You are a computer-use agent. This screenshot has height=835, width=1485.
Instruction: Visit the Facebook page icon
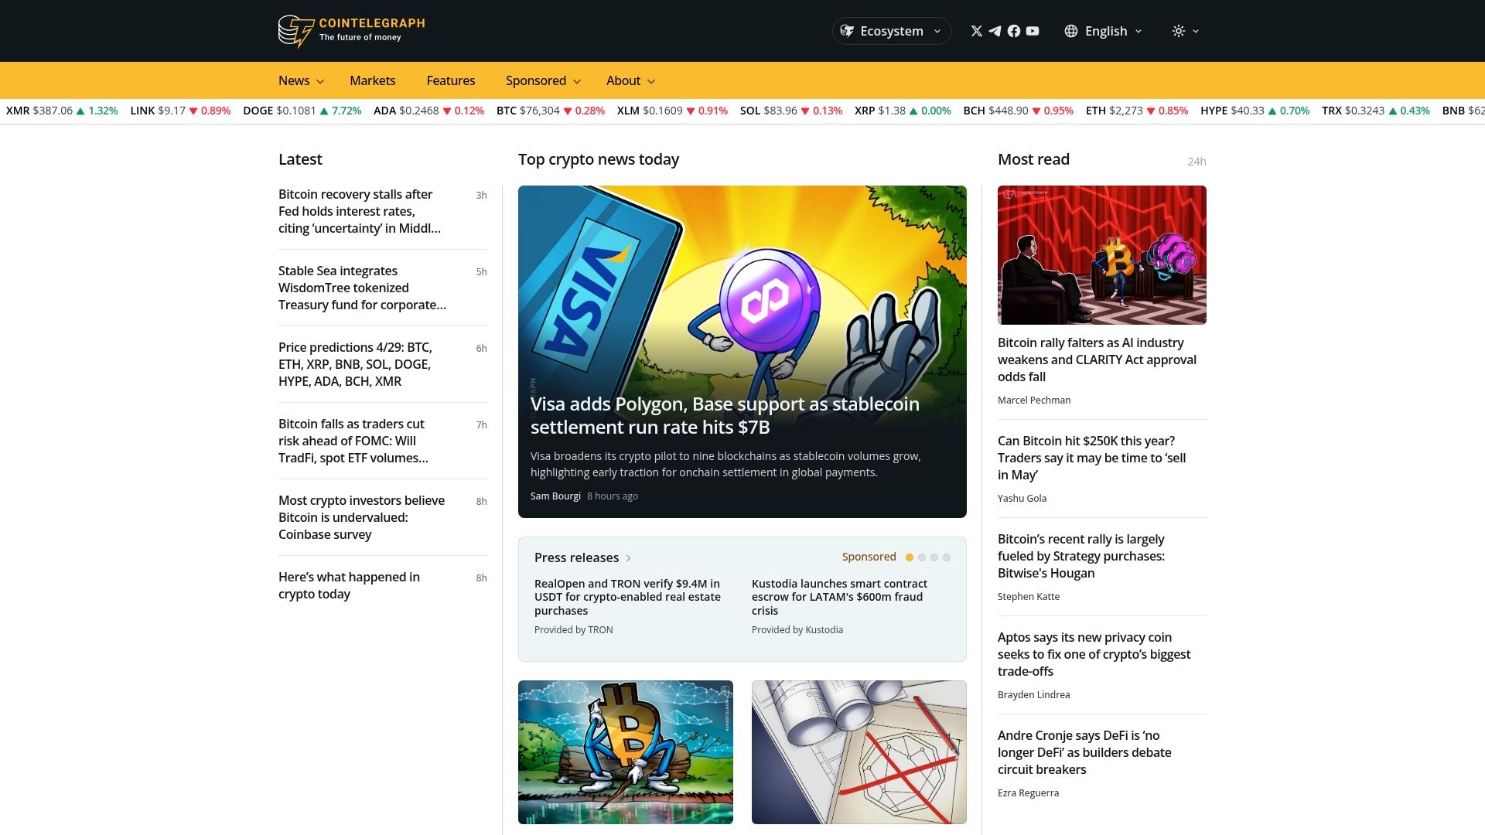[1014, 31]
